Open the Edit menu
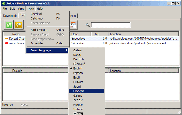 12,9
